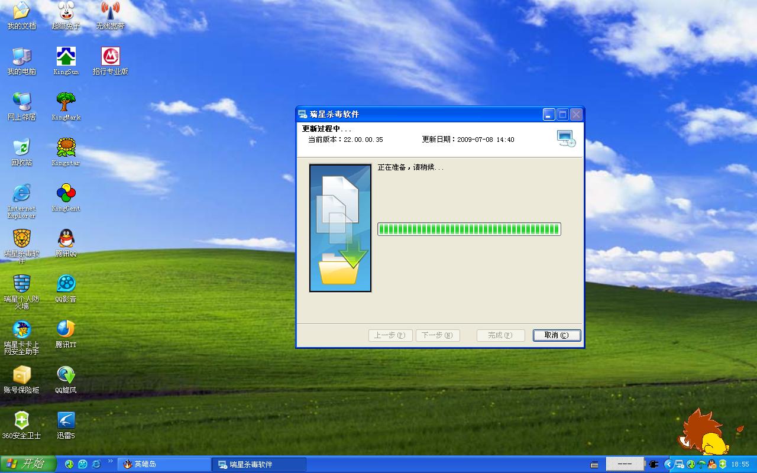
Task: Open the 我的文档 desktop icon
Action: pos(21,16)
